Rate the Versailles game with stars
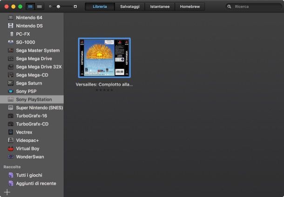 (104, 90)
